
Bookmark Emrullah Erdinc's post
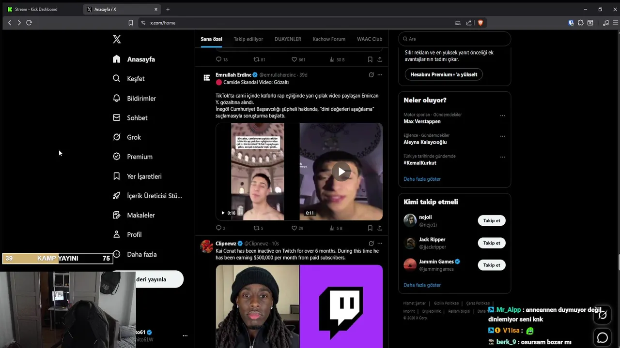[x=370, y=228]
